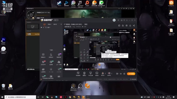Click the record icon beside the eye icon
The width and height of the screenshot is (177, 99).
[x=117, y=74]
